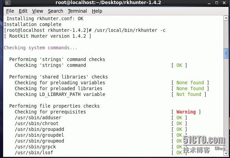This screenshot has width=230, height=158.
Task: Click OK status for /usr/sbin/chroot
Action: [x=179, y=123]
